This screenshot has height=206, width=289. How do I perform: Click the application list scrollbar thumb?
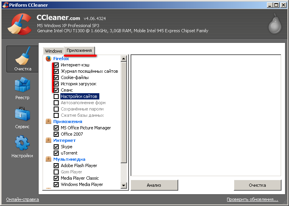click(123, 112)
